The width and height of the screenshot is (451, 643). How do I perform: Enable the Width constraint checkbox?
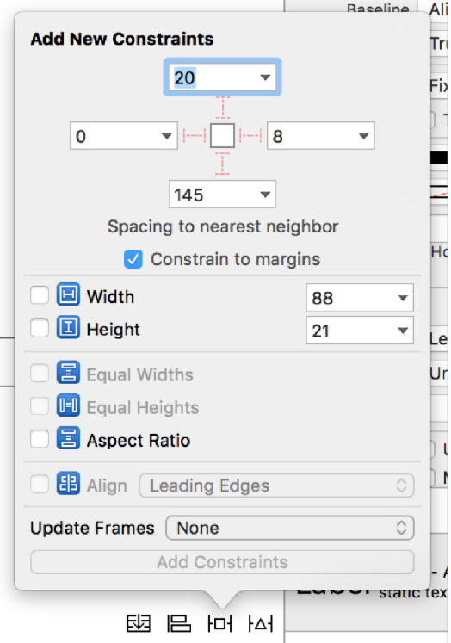40,295
